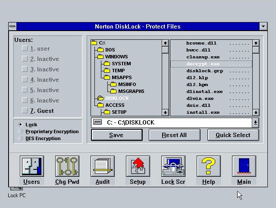The width and height of the screenshot is (276, 208).
Task: Click the Reset All button
Action: coord(174,135)
